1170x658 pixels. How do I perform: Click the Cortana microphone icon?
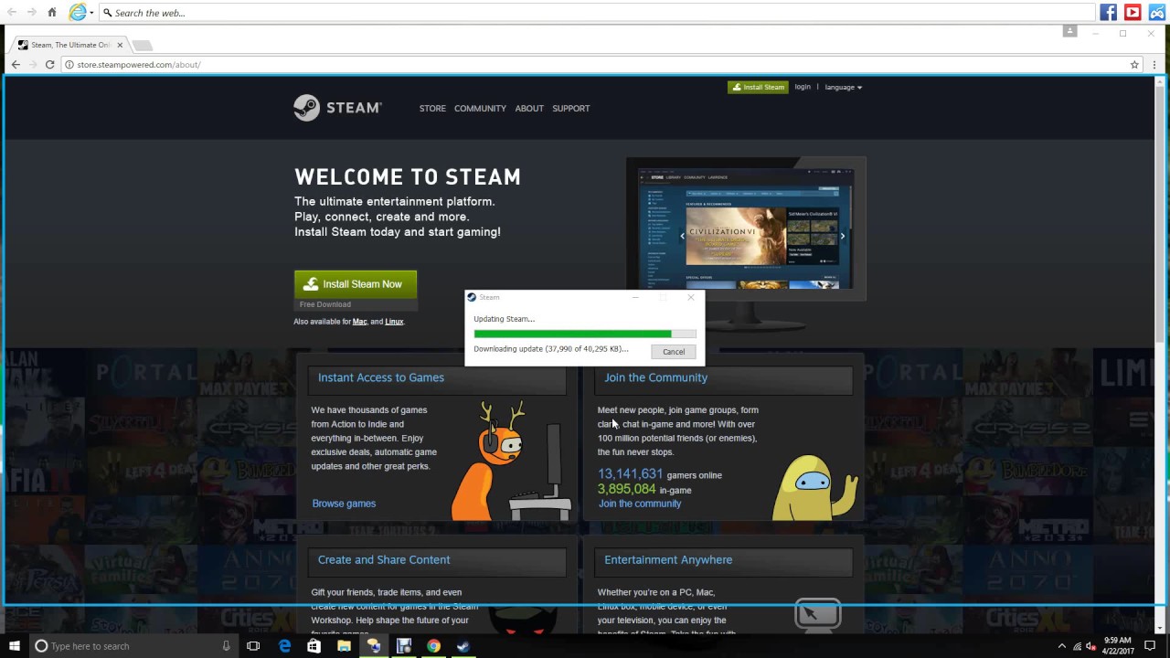tap(226, 646)
